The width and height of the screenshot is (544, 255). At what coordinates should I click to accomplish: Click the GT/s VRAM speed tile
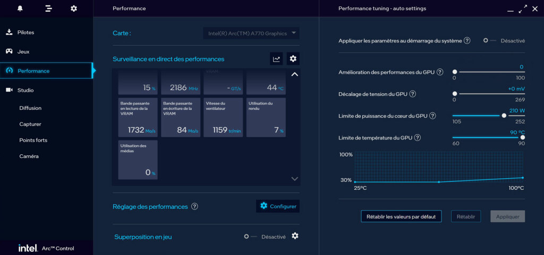point(224,82)
